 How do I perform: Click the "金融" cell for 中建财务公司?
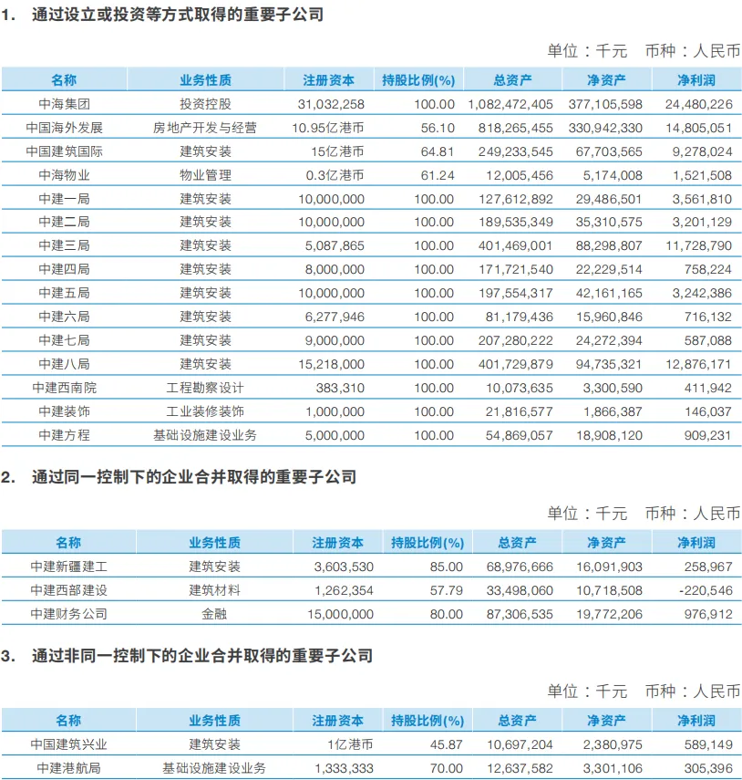point(215,614)
